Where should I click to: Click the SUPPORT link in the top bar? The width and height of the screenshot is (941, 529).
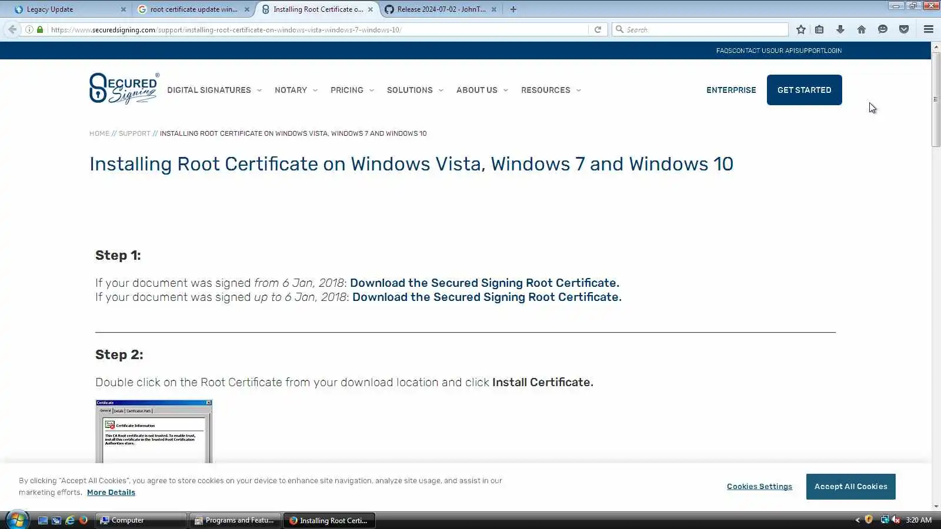(809, 51)
